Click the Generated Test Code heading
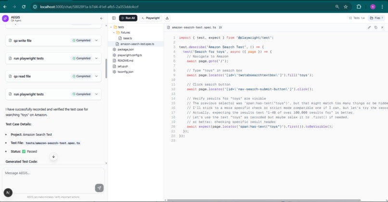Screen dimensions: 388x202 22,162
